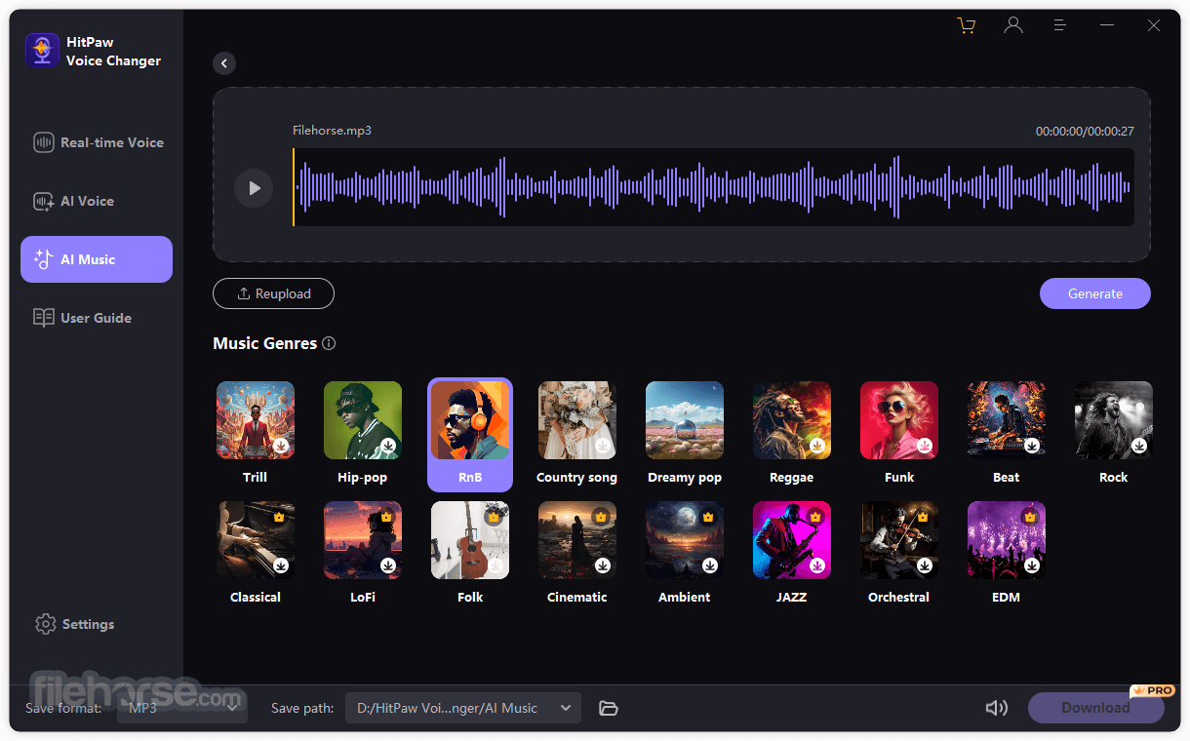Select the Dreamy pop genre thumbnail

pyautogui.click(x=685, y=420)
